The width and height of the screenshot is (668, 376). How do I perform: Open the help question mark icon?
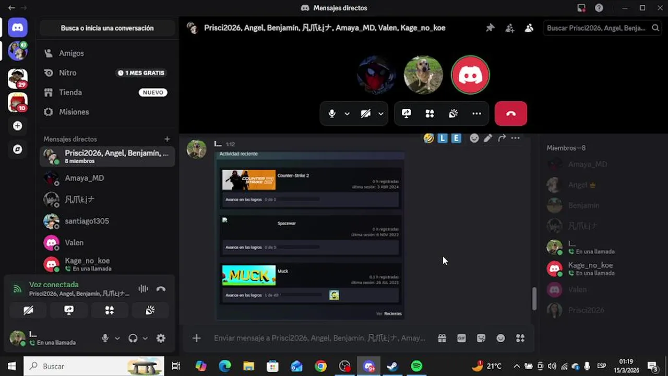coord(599,8)
